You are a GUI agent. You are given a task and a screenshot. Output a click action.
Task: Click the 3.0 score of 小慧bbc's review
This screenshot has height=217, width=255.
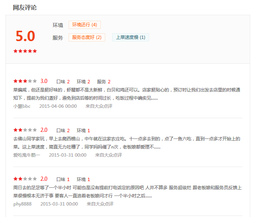tap(44, 81)
